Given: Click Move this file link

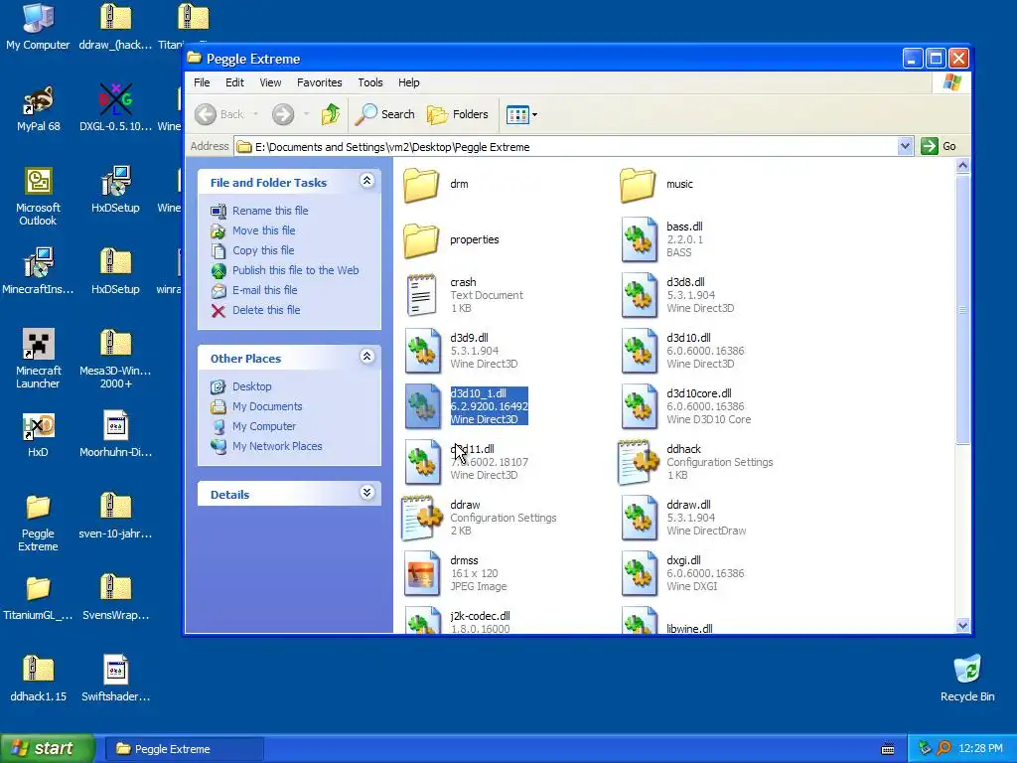Looking at the screenshot, I should (264, 230).
